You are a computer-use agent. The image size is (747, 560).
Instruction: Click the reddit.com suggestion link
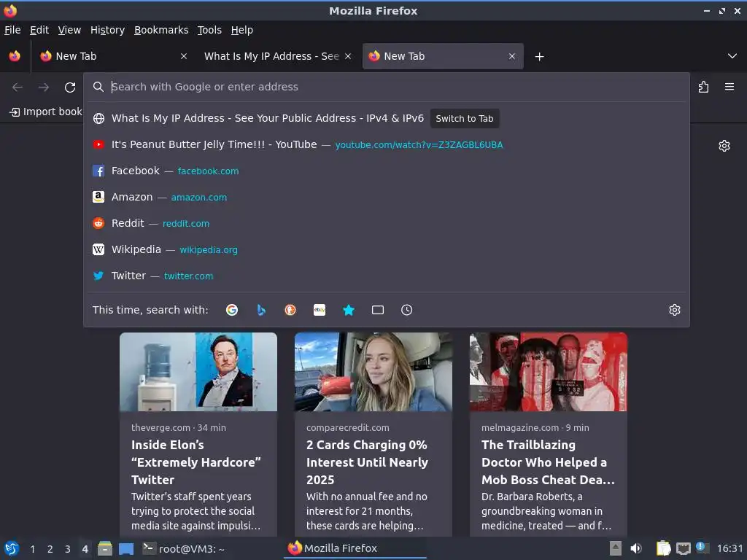point(186,223)
